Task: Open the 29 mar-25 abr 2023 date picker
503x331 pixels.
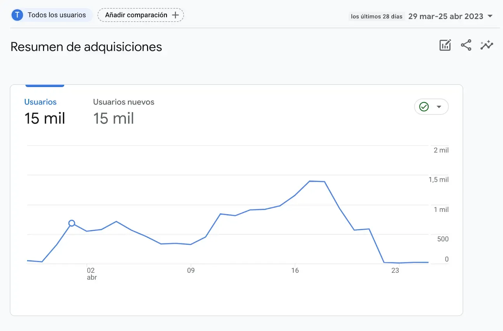Action: pos(446,16)
